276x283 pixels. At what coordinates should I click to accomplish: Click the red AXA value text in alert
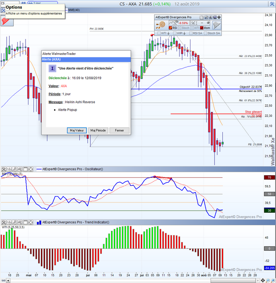point(64,86)
